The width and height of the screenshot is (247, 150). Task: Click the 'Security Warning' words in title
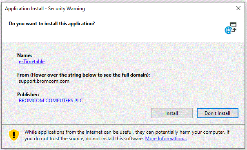pyautogui.click(x=66, y=9)
